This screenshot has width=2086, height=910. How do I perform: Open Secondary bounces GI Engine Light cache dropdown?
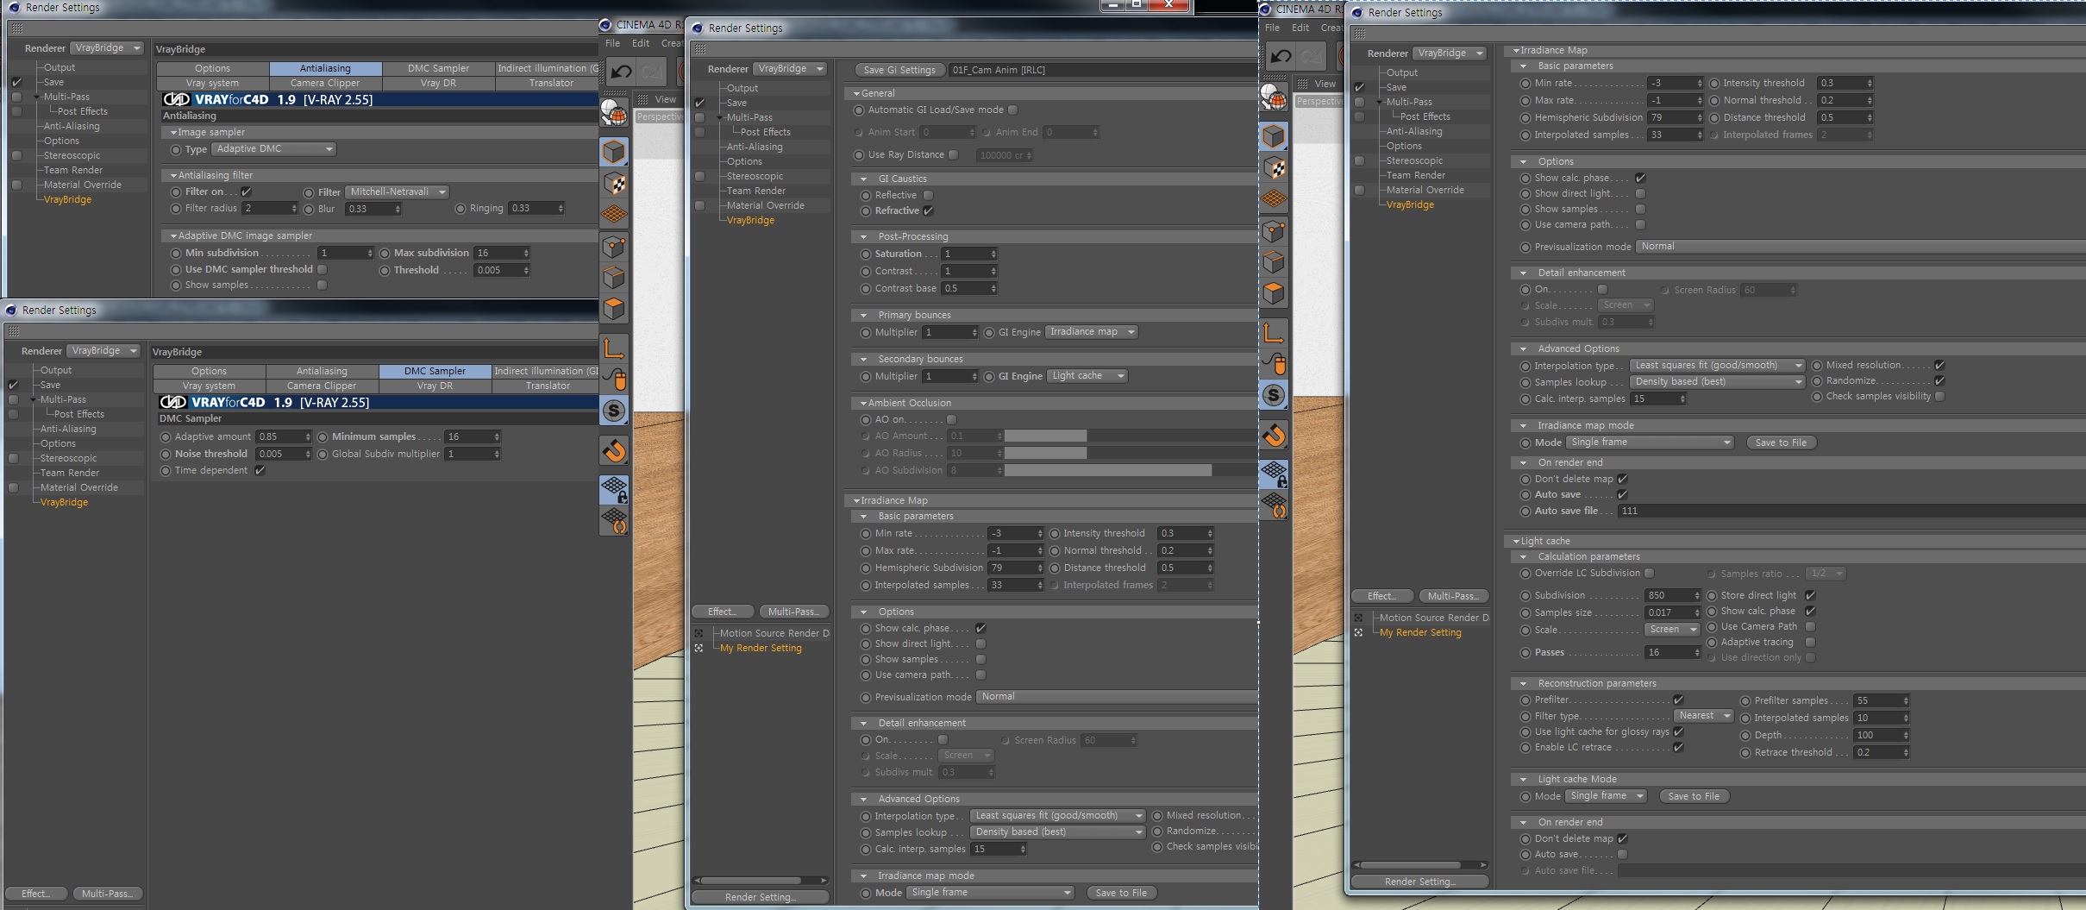pyautogui.click(x=1087, y=376)
